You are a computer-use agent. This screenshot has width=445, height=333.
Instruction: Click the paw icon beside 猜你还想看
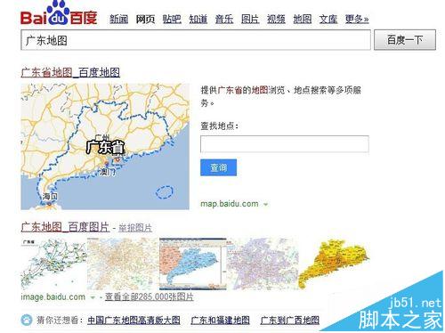tap(27, 320)
